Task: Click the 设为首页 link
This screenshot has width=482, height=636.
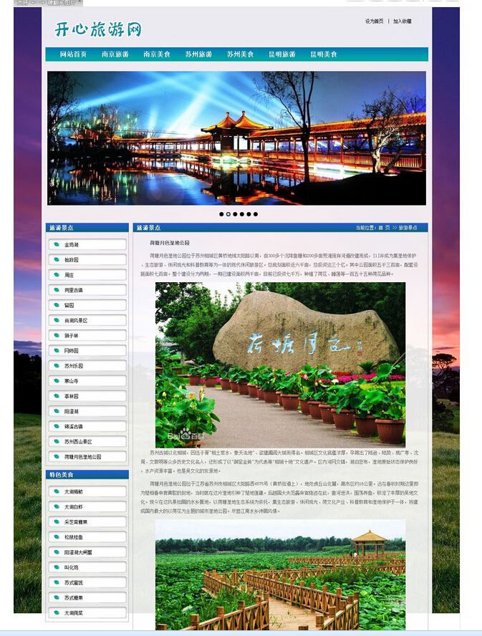Action: coord(374,21)
